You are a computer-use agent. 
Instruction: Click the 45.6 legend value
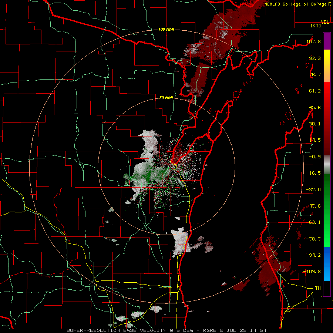coord(315,107)
